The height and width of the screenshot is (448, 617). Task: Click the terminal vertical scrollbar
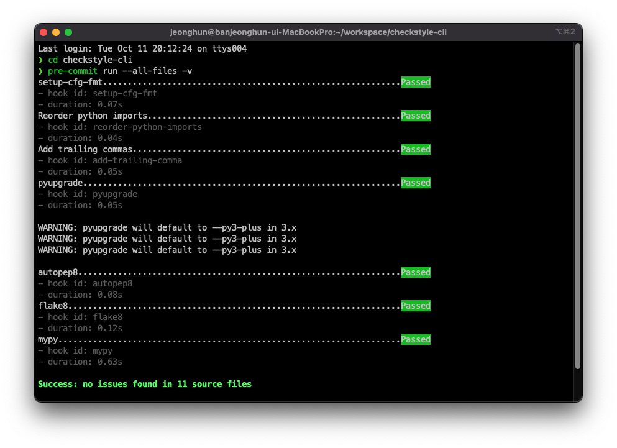577,205
